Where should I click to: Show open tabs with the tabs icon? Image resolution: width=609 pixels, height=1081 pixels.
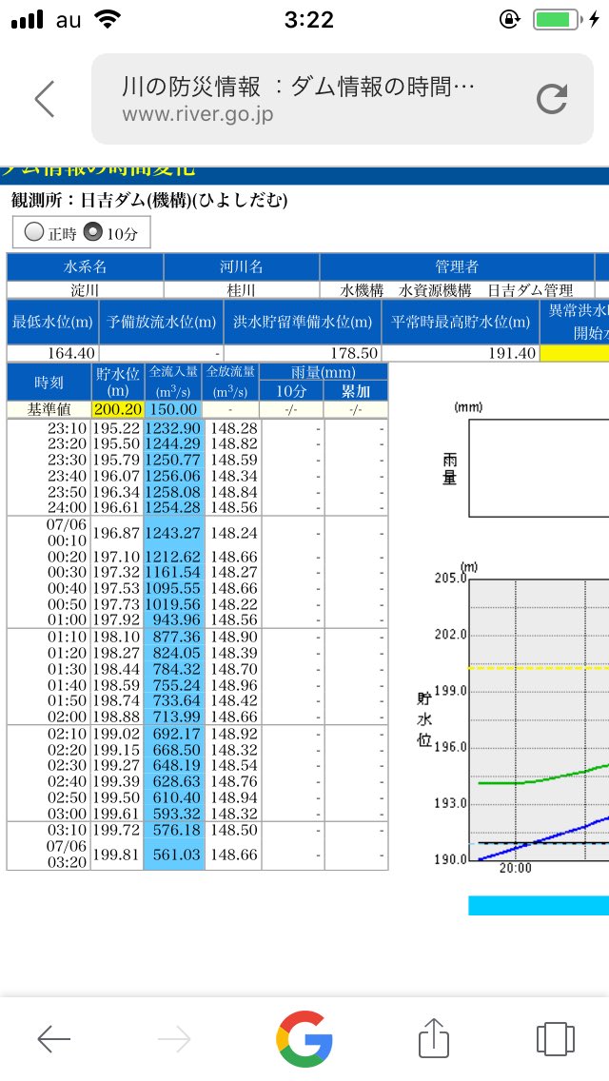[555, 1039]
